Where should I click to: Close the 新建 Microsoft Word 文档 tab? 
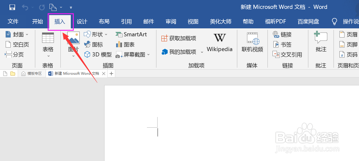[x=104, y=74]
